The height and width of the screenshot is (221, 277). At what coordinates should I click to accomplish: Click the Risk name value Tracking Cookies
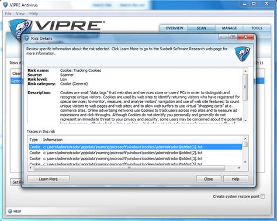coord(81,70)
